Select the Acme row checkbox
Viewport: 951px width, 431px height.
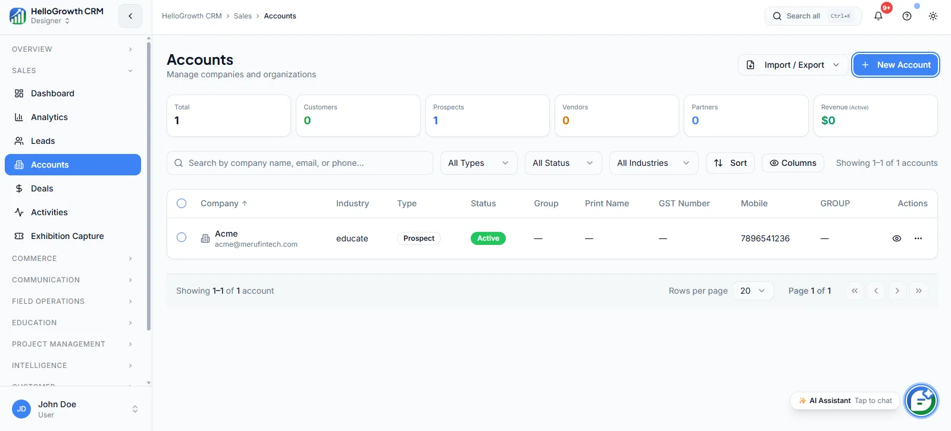click(182, 237)
